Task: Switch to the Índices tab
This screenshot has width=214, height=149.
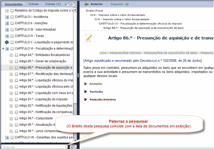Action: [x=34, y=4]
